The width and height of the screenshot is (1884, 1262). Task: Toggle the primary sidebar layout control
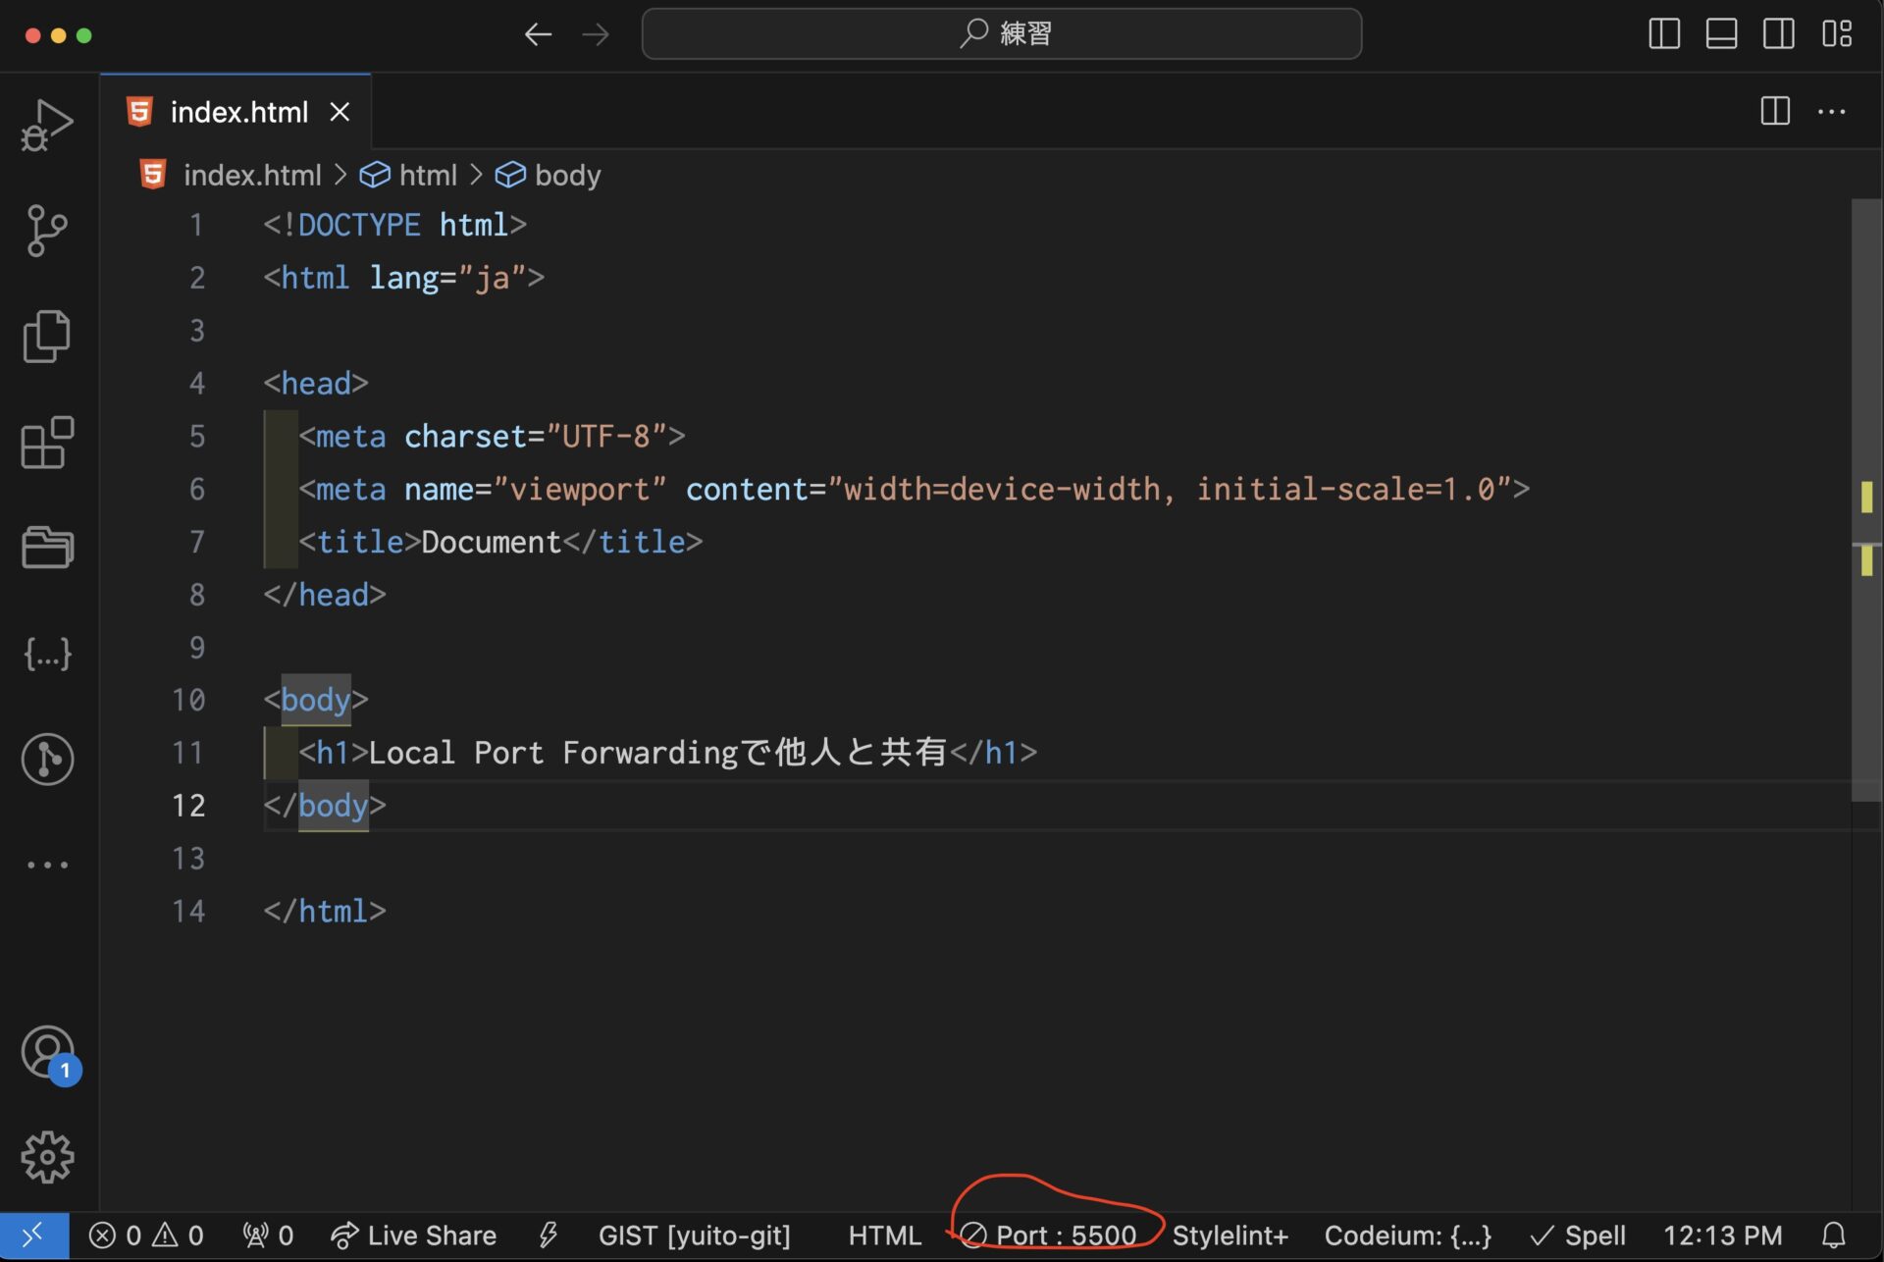point(1663,33)
